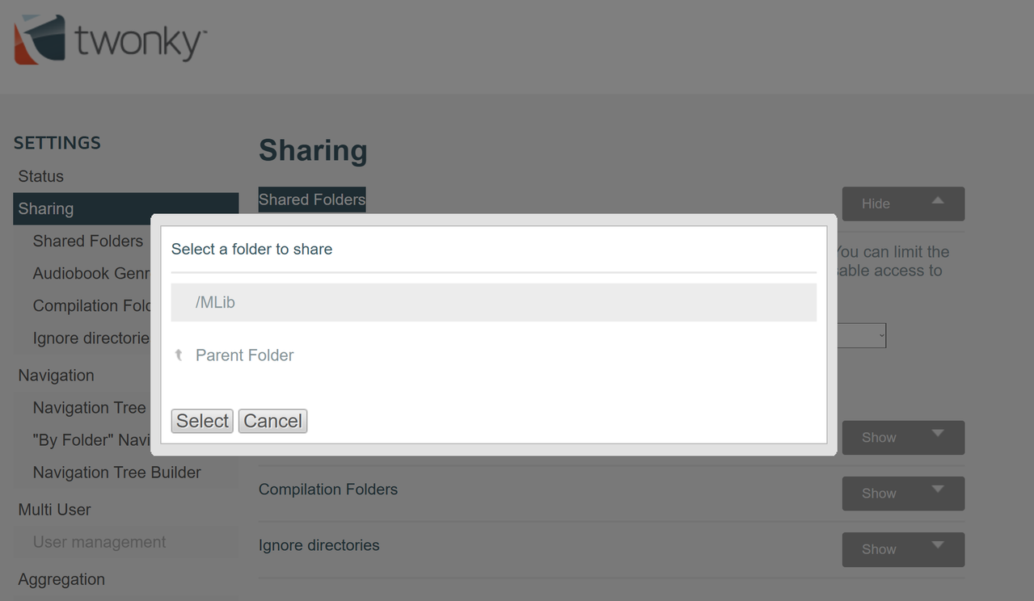Show section with button beside dialog
The width and height of the screenshot is (1034, 601).
[x=903, y=438]
